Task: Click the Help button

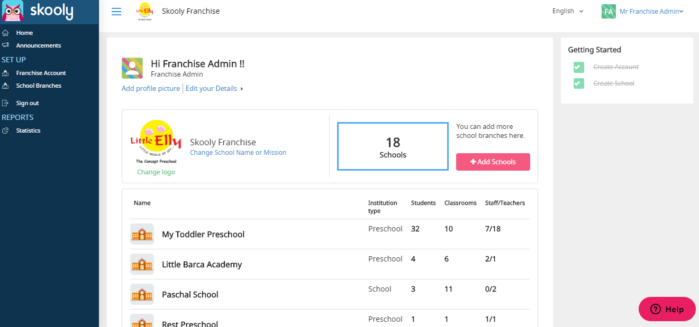Action: coord(667,309)
